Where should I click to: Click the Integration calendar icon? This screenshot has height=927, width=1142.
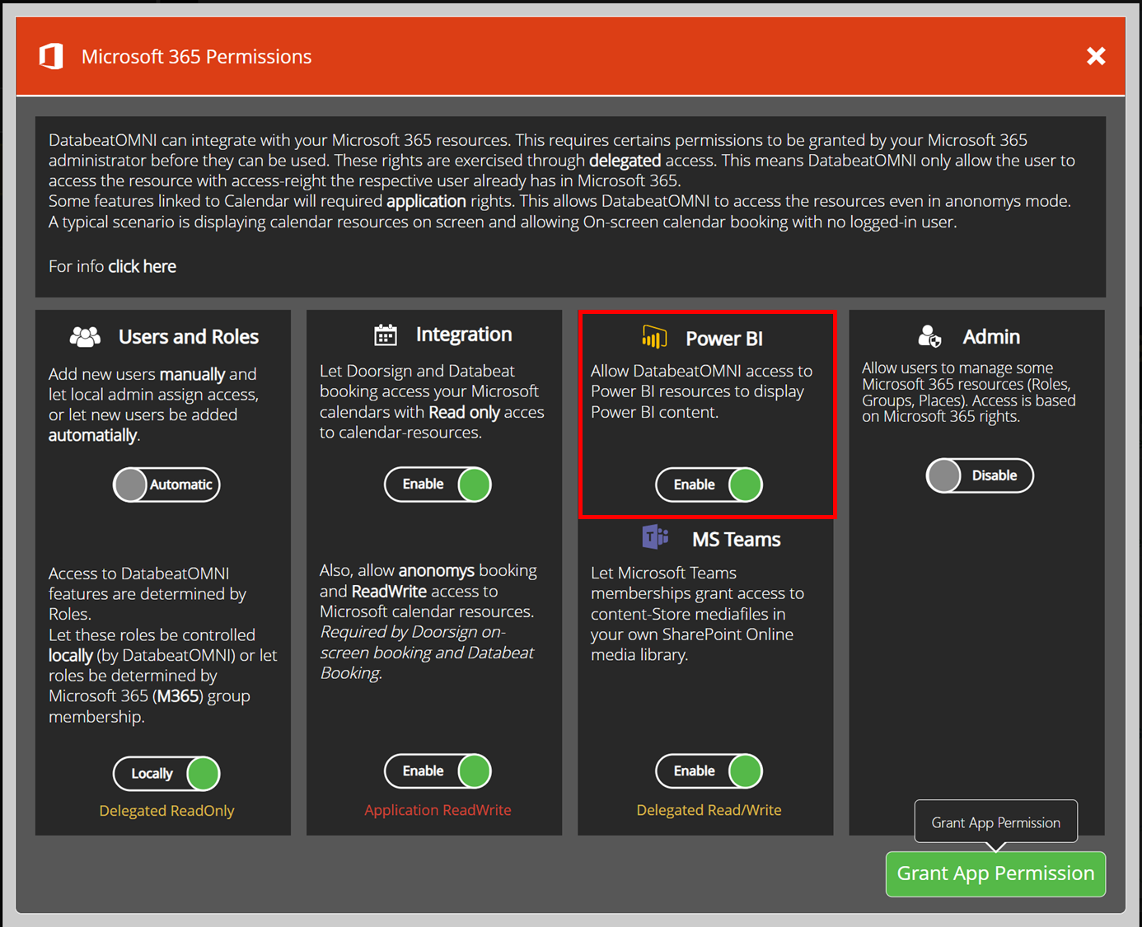point(385,335)
